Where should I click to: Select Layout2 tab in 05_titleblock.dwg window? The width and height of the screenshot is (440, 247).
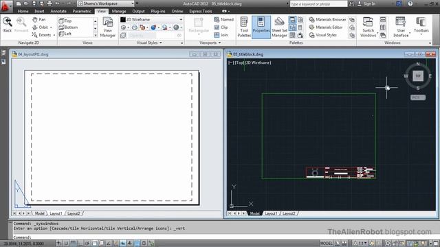click(x=289, y=213)
